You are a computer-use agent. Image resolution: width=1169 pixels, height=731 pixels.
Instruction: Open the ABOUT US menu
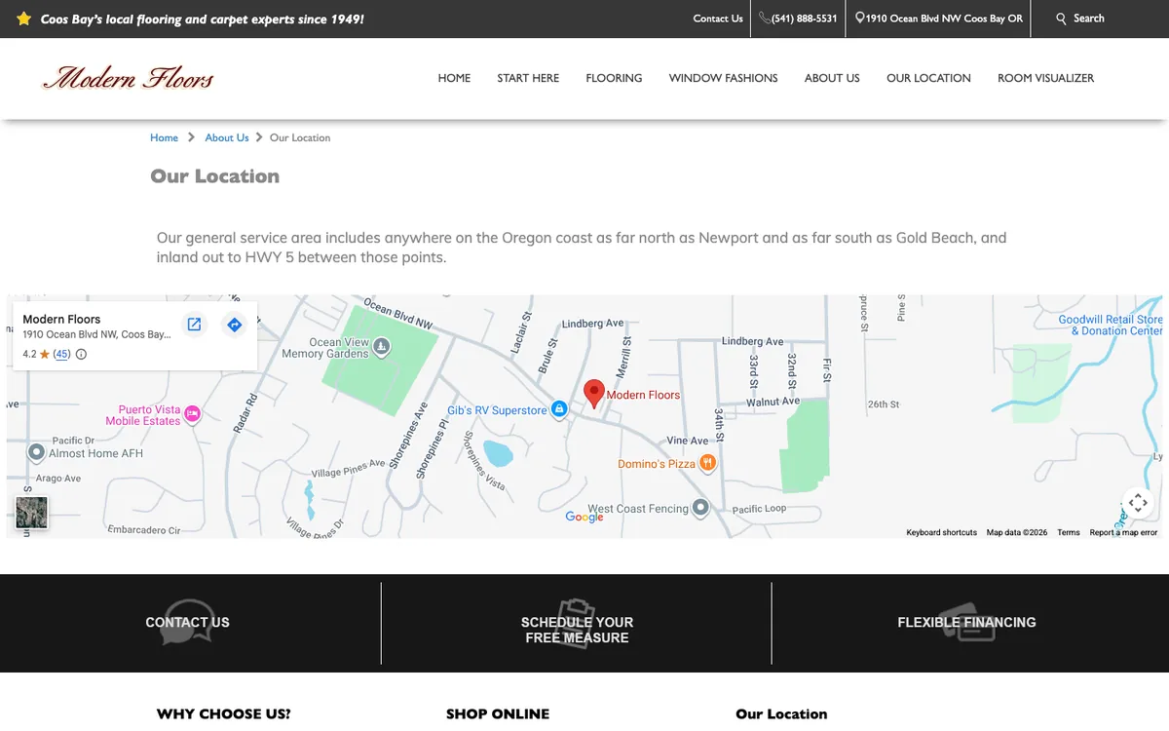832,78
